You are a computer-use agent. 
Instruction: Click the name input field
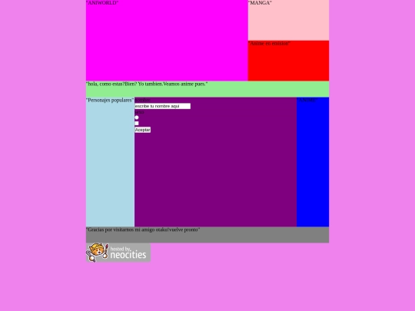click(x=162, y=106)
